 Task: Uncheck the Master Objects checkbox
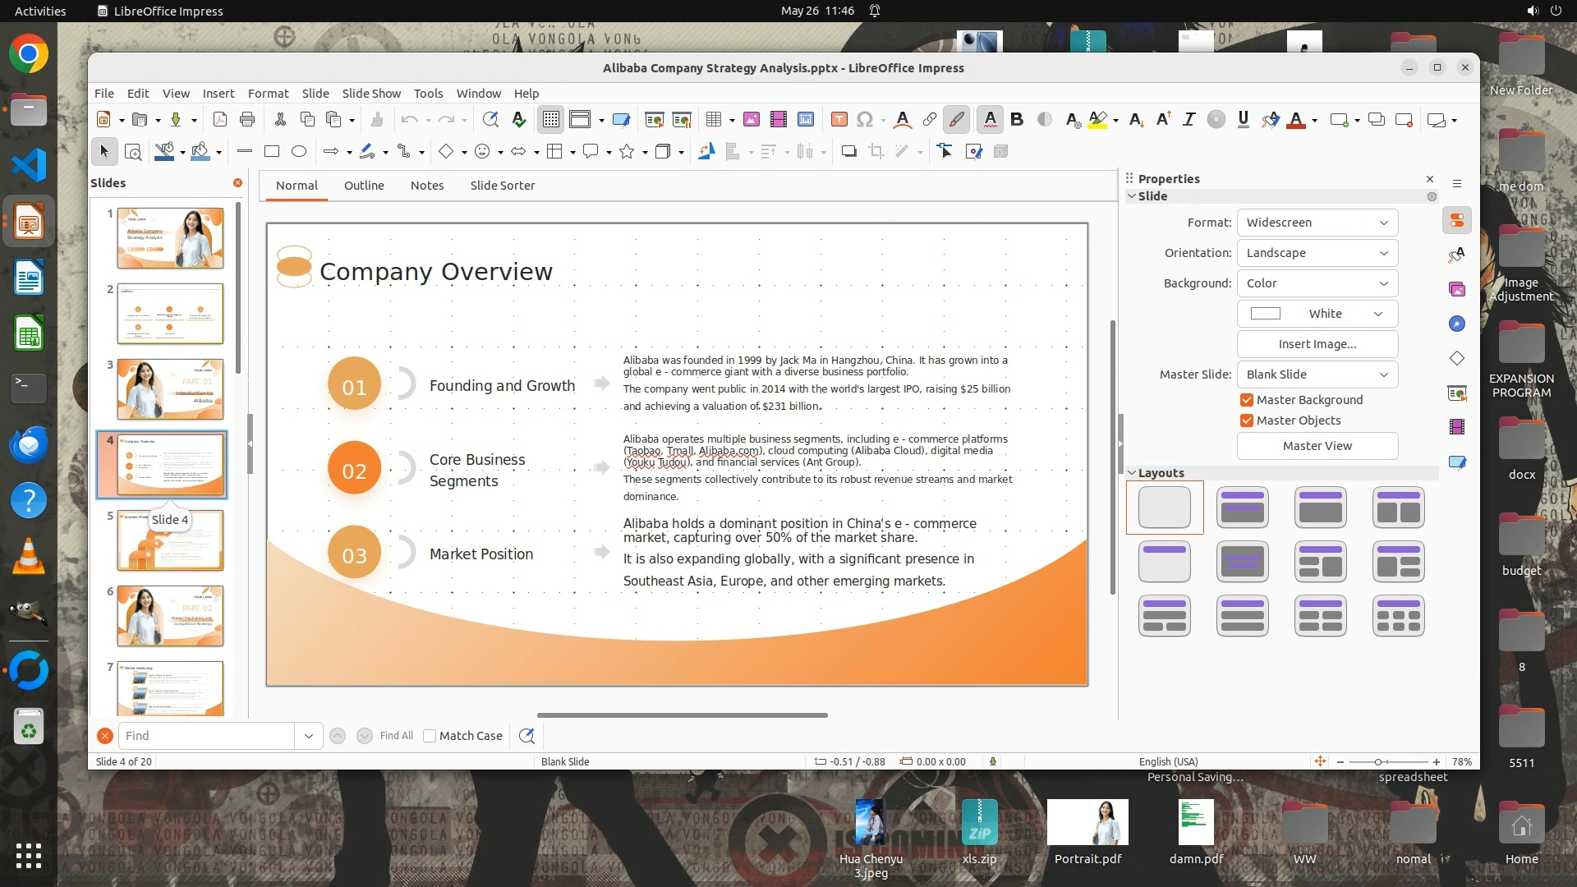[1247, 421]
